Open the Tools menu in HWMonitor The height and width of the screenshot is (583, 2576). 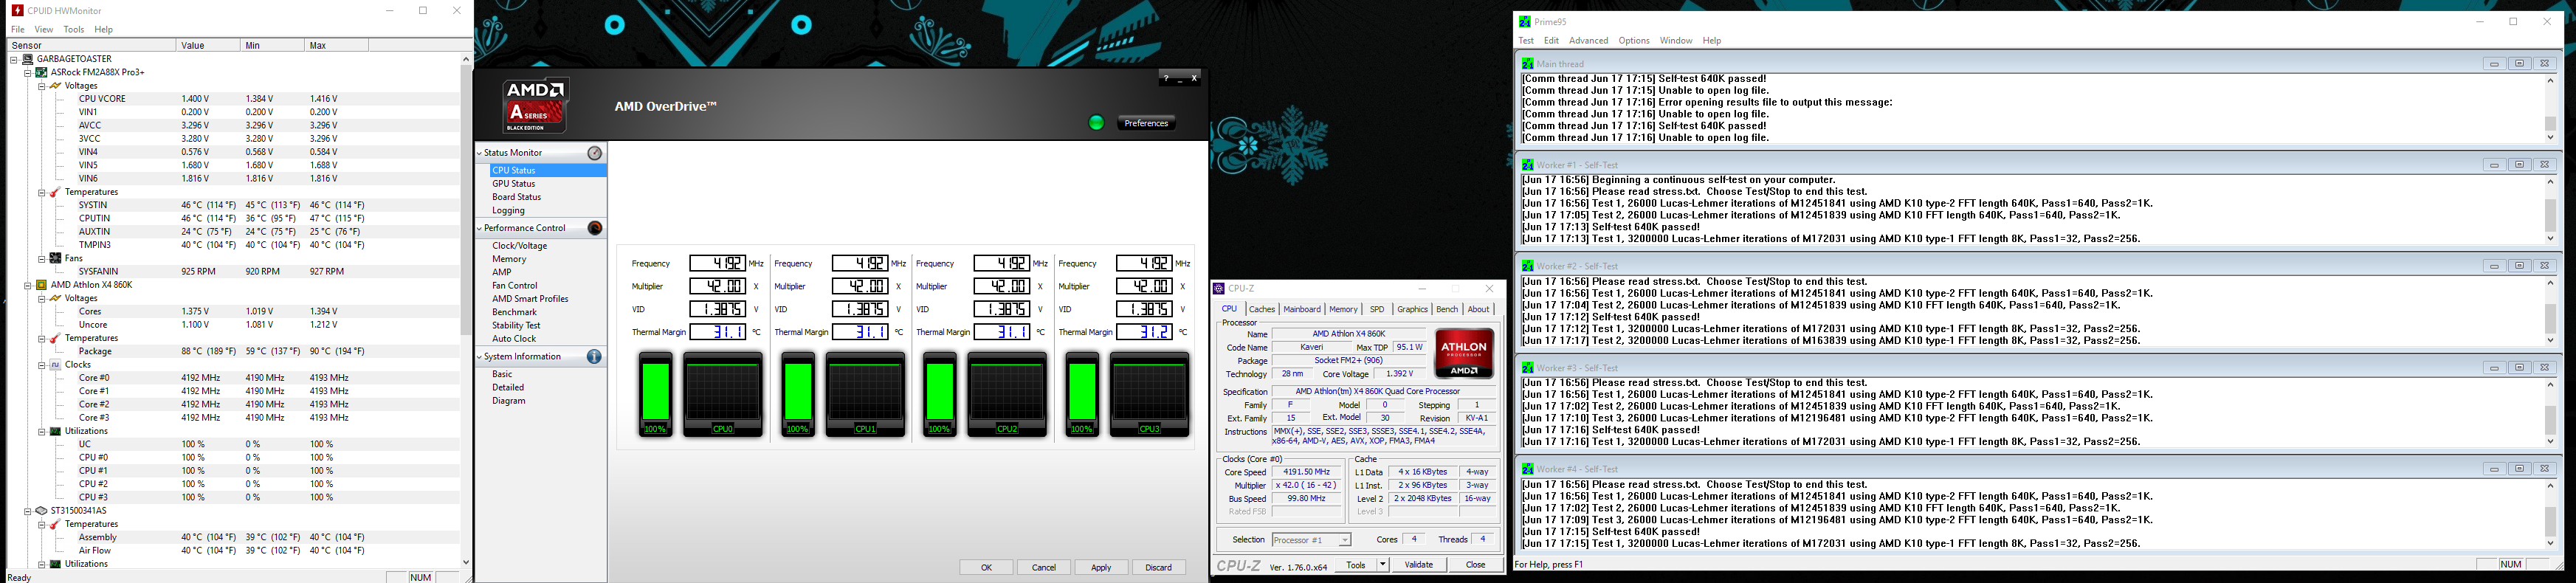click(74, 30)
